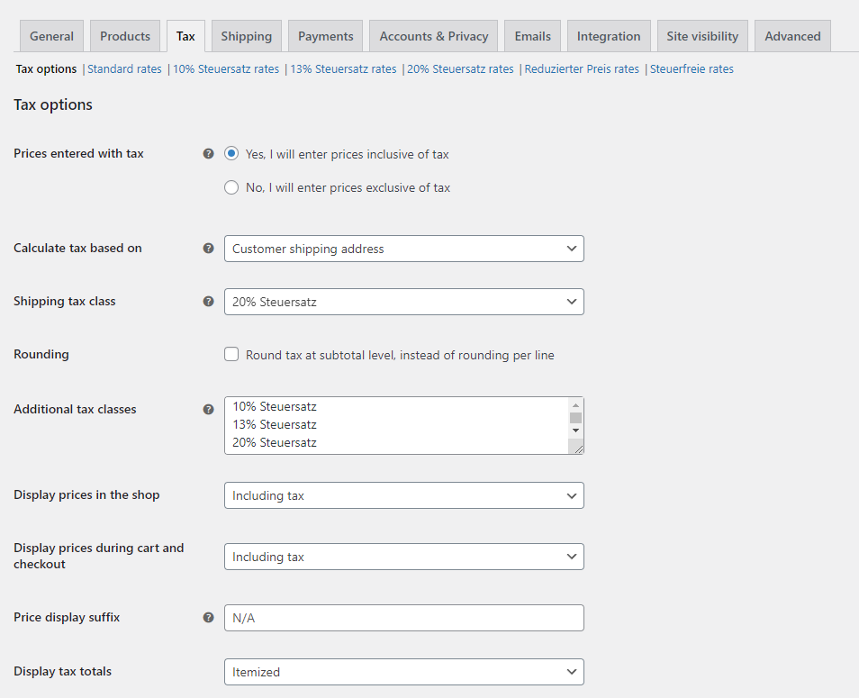
Task: Open the Display tax totals dropdown
Action: (x=403, y=672)
